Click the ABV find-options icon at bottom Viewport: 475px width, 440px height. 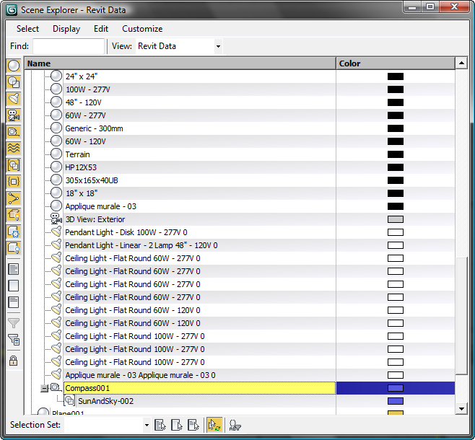tap(235, 425)
